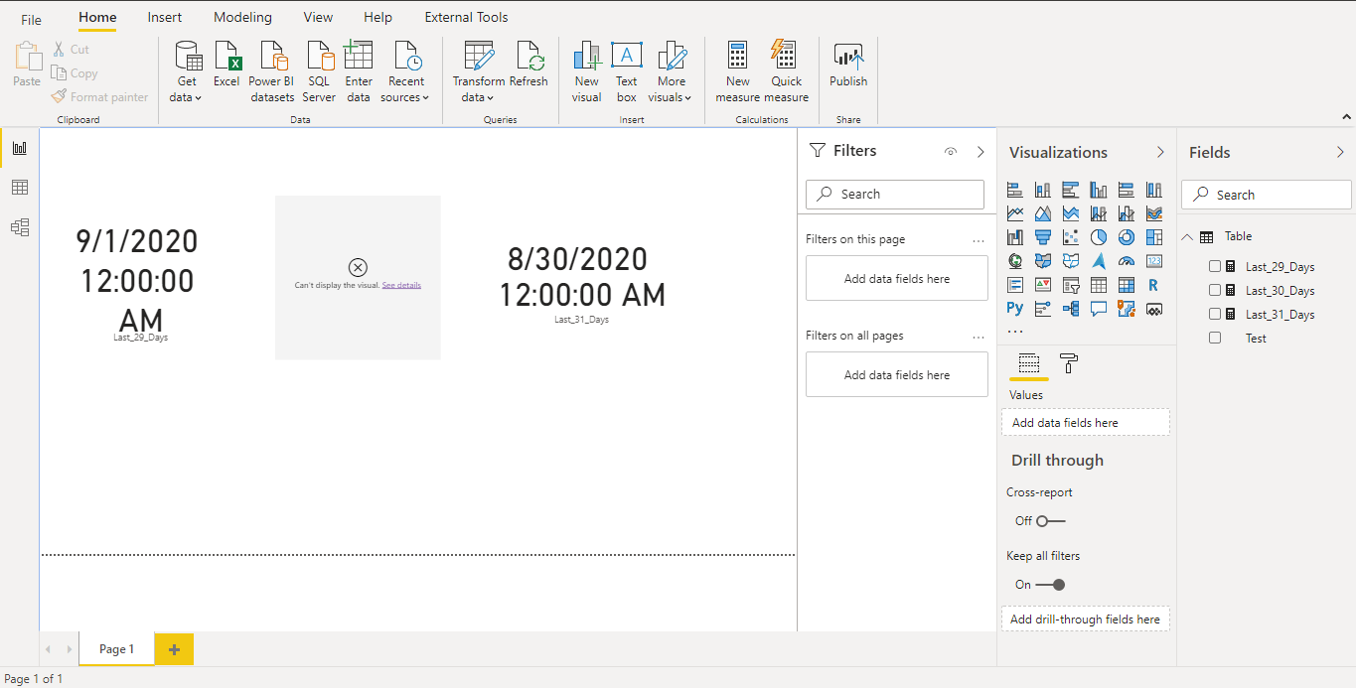Click Excel data source icon
Viewport: 1356px width, 688px height.
coord(226,65)
